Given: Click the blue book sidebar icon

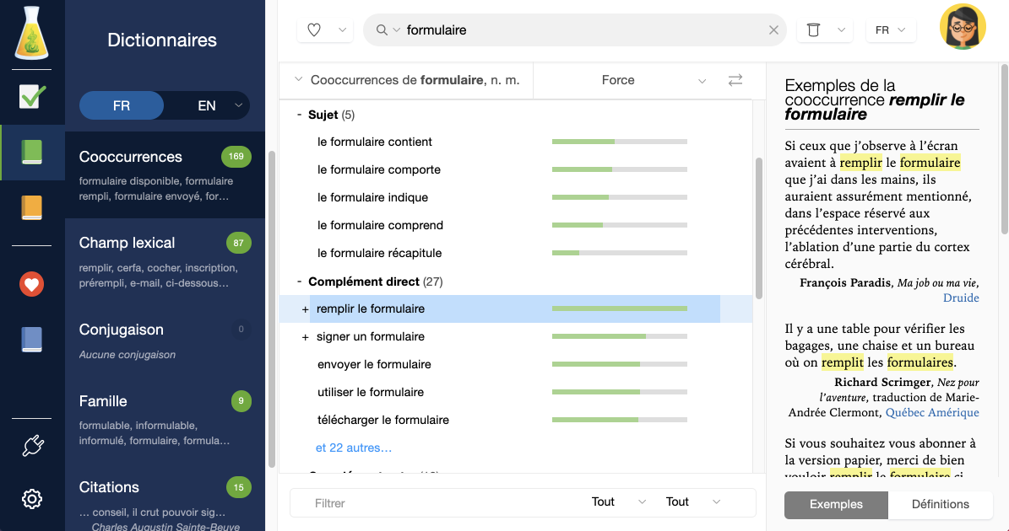Looking at the screenshot, I should click(x=32, y=340).
